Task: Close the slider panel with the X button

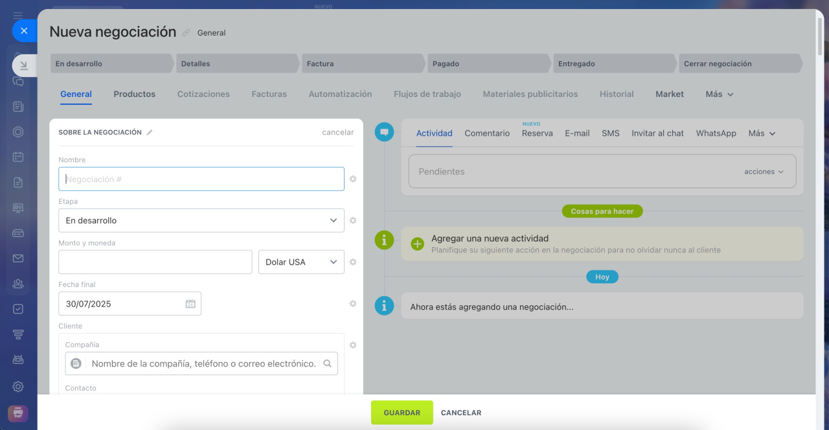Action: [24, 30]
